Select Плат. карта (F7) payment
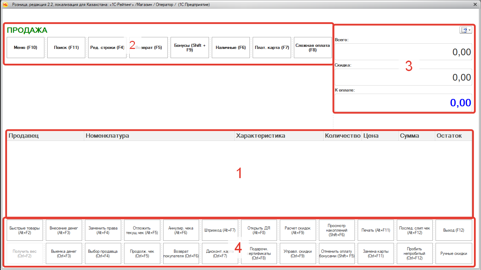The width and height of the screenshot is (481, 270). click(272, 48)
